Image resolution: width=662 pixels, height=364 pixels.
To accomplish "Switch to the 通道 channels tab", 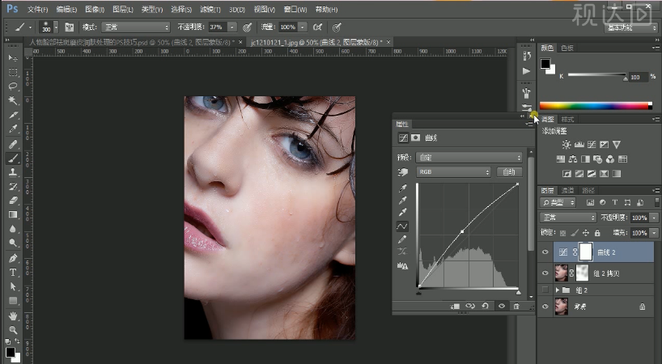I will click(x=568, y=191).
